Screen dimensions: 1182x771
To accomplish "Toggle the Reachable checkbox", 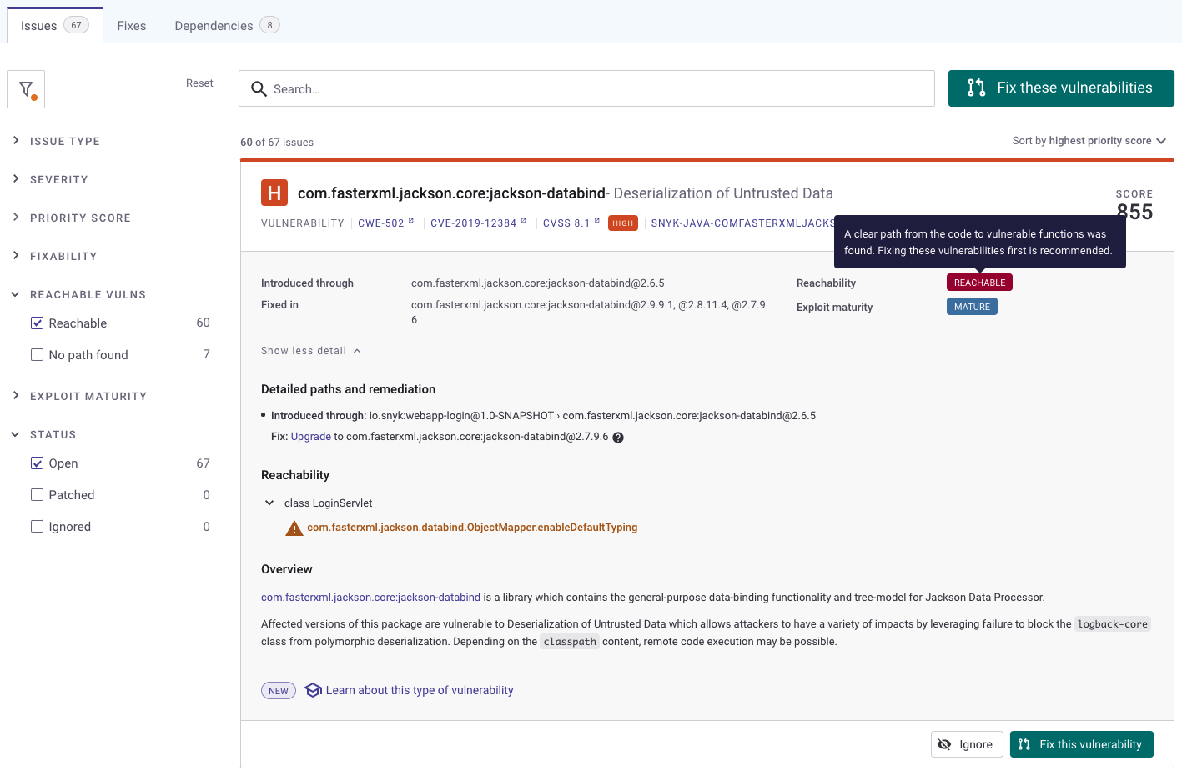I will 37,323.
